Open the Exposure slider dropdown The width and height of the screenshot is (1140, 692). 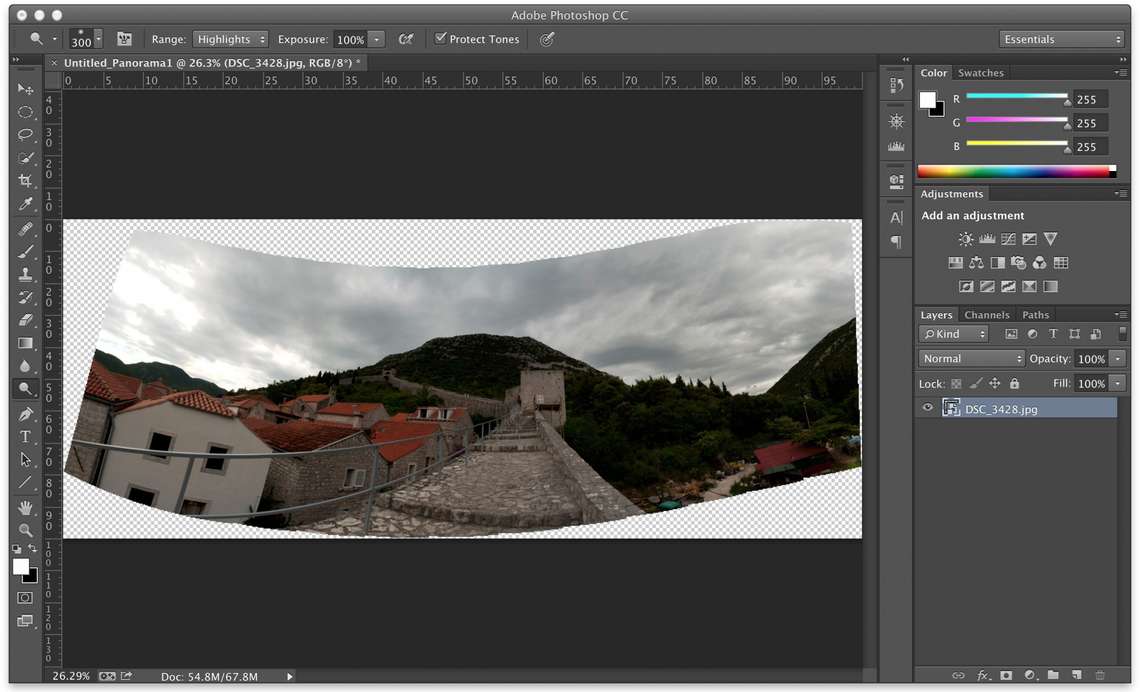coord(377,39)
